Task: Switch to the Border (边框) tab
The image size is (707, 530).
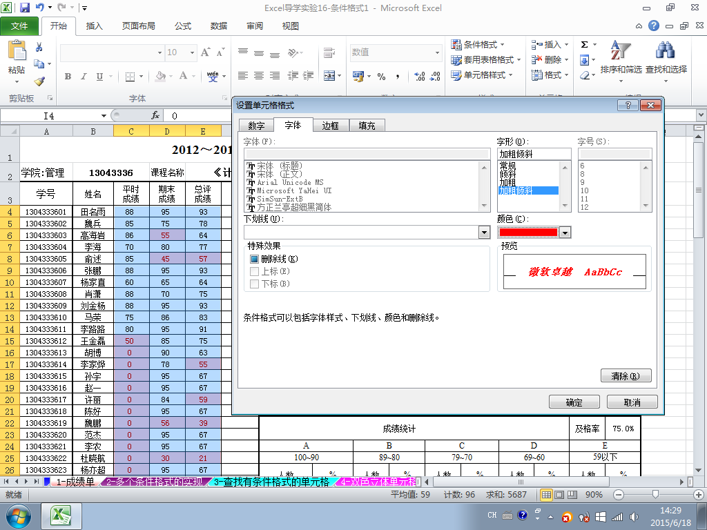Action: click(x=330, y=126)
